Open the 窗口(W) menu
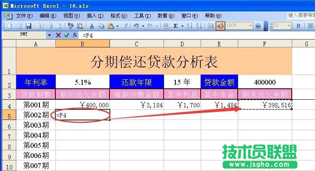 tap(190, 16)
